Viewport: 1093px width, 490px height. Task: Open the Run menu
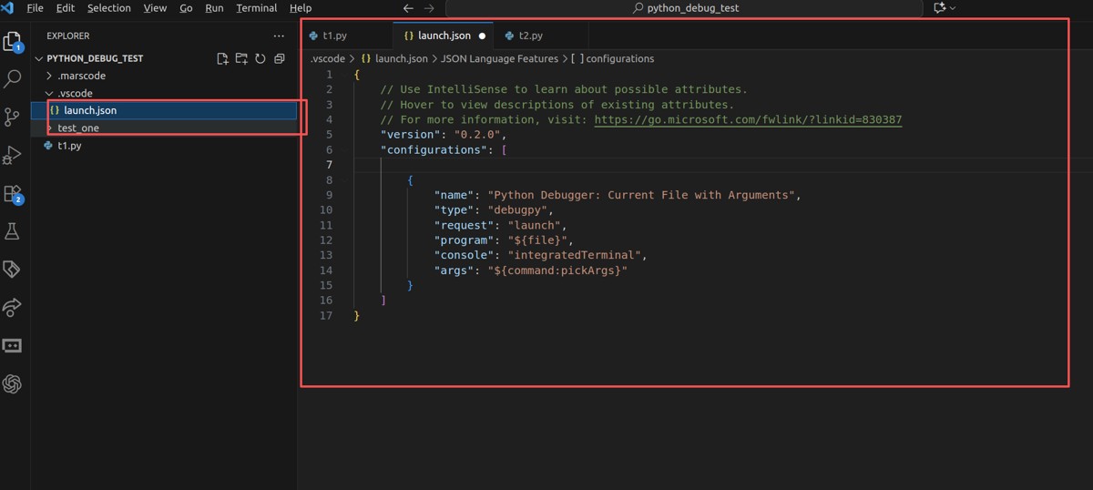tap(214, 8)
